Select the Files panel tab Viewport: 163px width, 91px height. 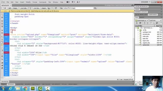[137, 17]
